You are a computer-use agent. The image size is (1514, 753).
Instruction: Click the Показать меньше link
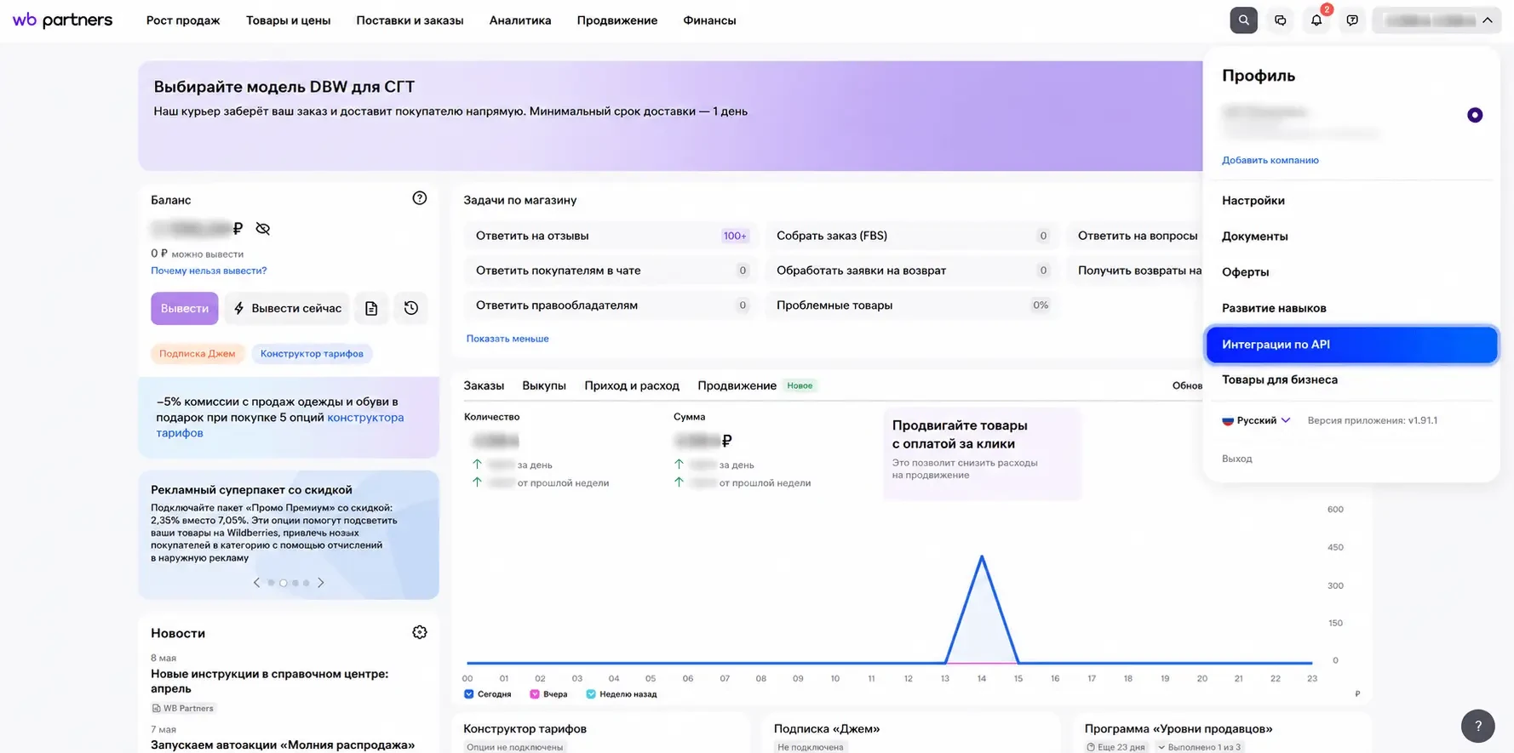(508, 339)
